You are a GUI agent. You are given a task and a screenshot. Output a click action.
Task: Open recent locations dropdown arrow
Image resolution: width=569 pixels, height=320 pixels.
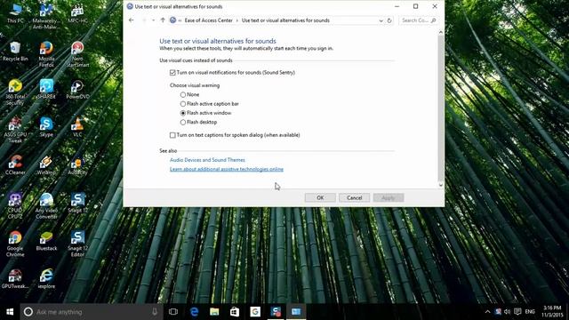(x=153, y=20)
